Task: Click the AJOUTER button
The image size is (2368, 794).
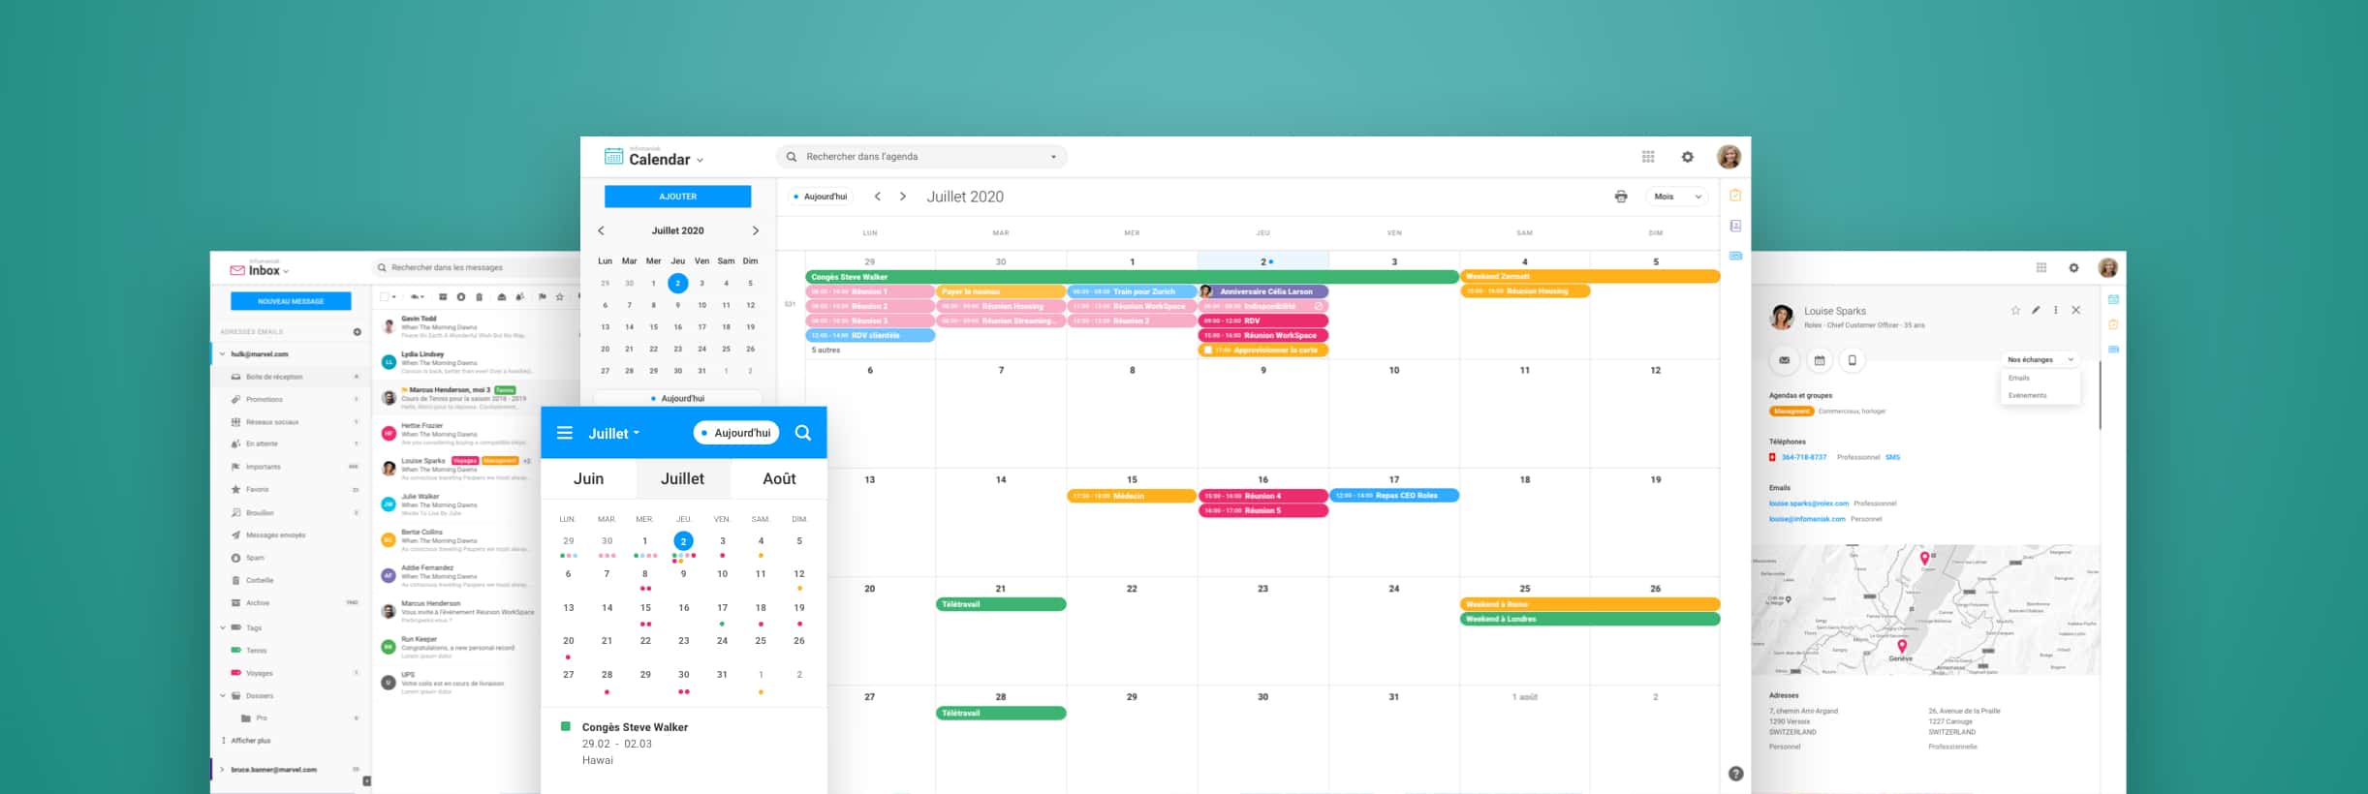Action: (677, 197)
